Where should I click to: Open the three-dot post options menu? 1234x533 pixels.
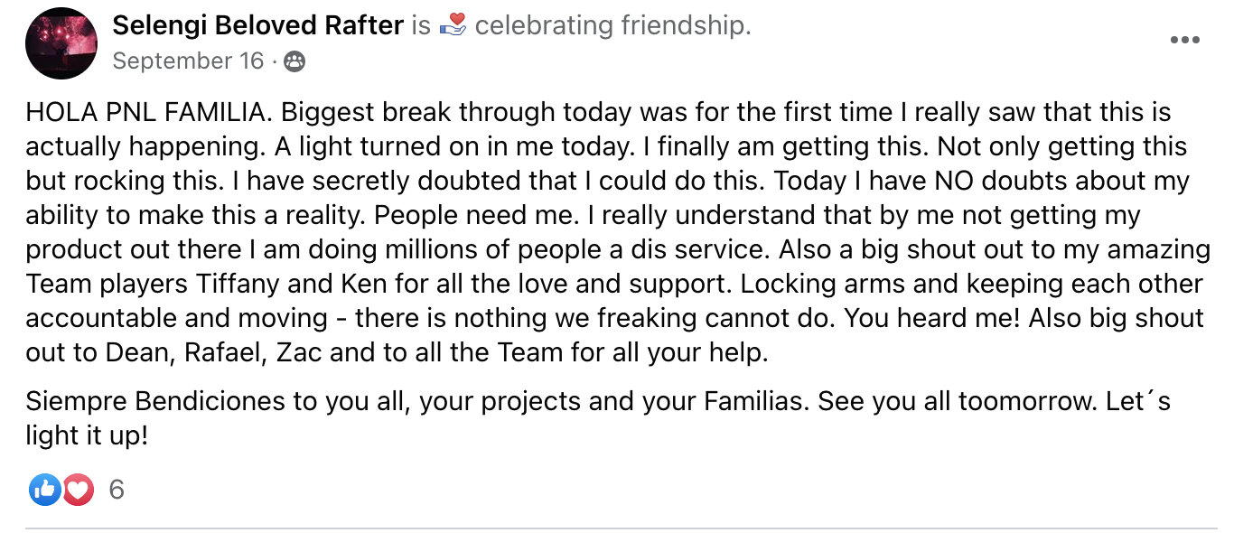click(x=1184, y=41)
